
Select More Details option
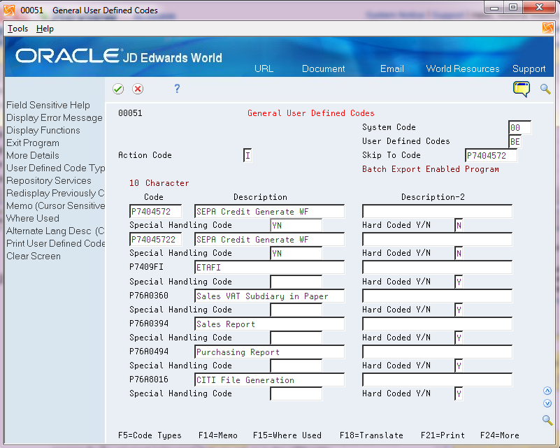[33, 155]
